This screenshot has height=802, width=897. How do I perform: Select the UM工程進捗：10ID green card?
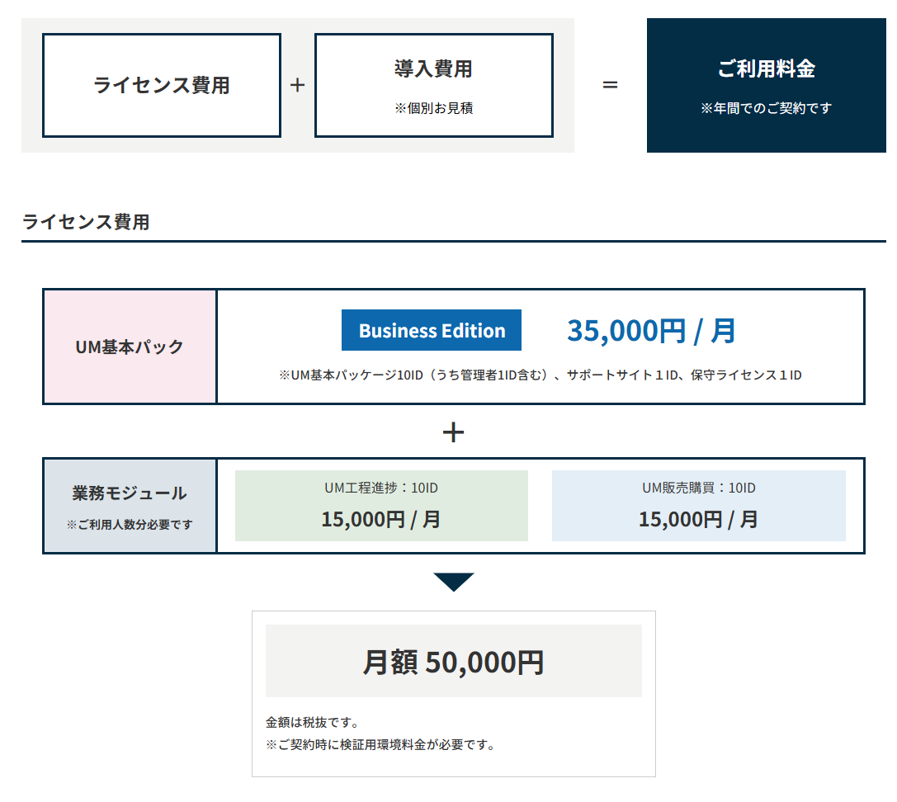[381, 506]
